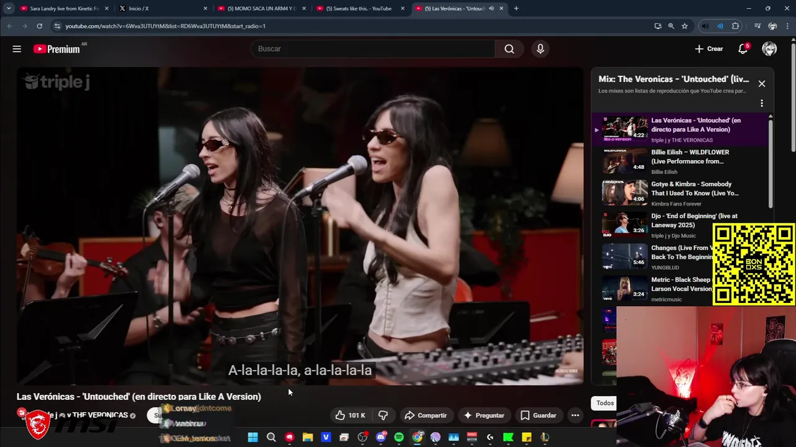The width and height of the screenshot is (796, 447).
Task: Open the tab search dropdown arrow
Action: 9,9
